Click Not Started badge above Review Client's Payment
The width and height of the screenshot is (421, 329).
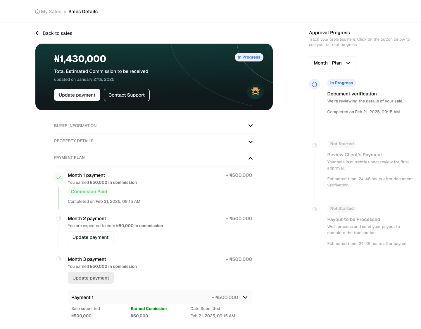click(342, 144)
